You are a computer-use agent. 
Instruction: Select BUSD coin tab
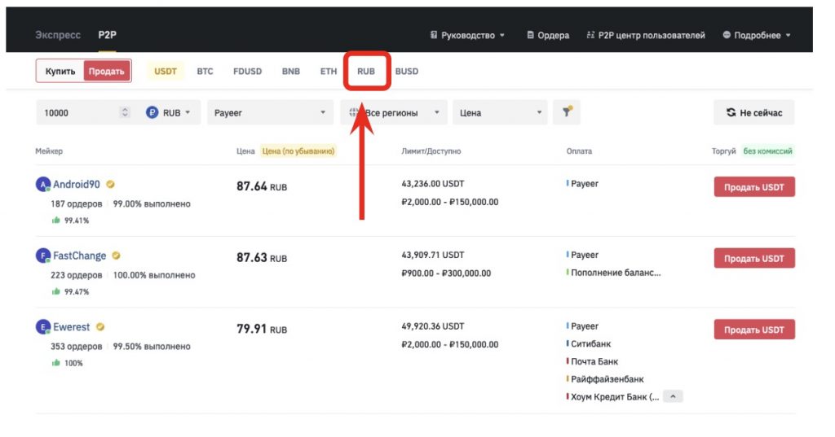(x=407, y=72)
